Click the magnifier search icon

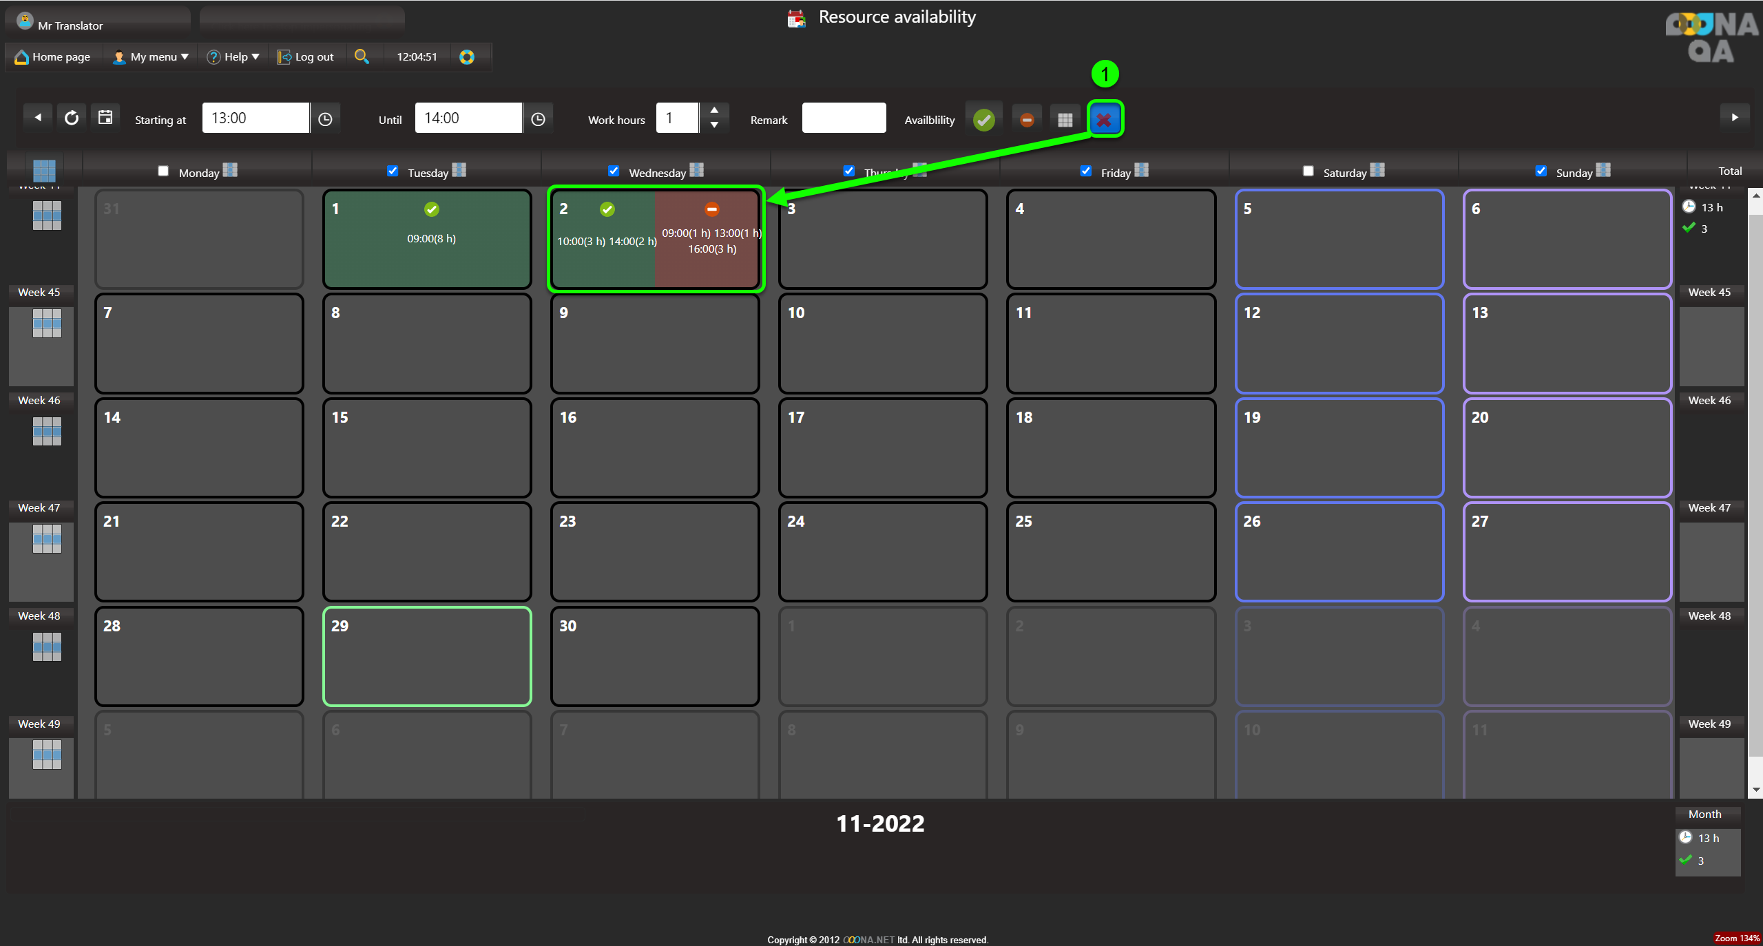coord(361,56)
